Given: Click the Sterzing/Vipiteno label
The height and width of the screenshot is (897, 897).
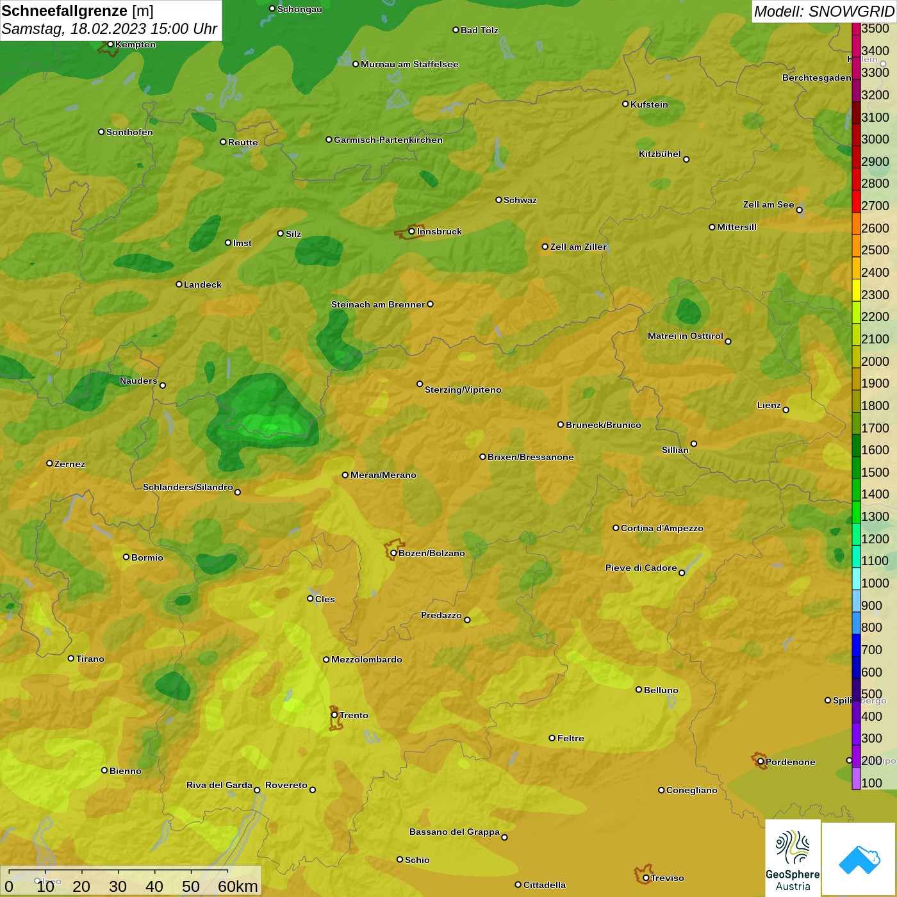Looking at the screenshot, I should click(463, 390).
